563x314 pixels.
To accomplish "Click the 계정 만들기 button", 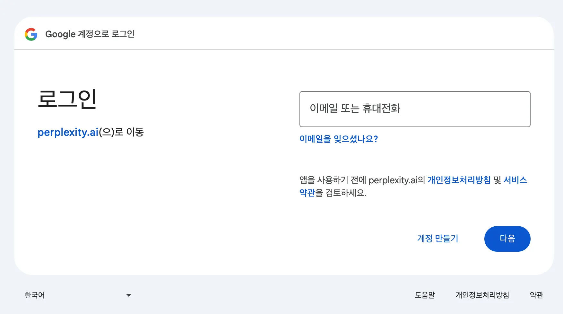I will (x=437, y=239).
